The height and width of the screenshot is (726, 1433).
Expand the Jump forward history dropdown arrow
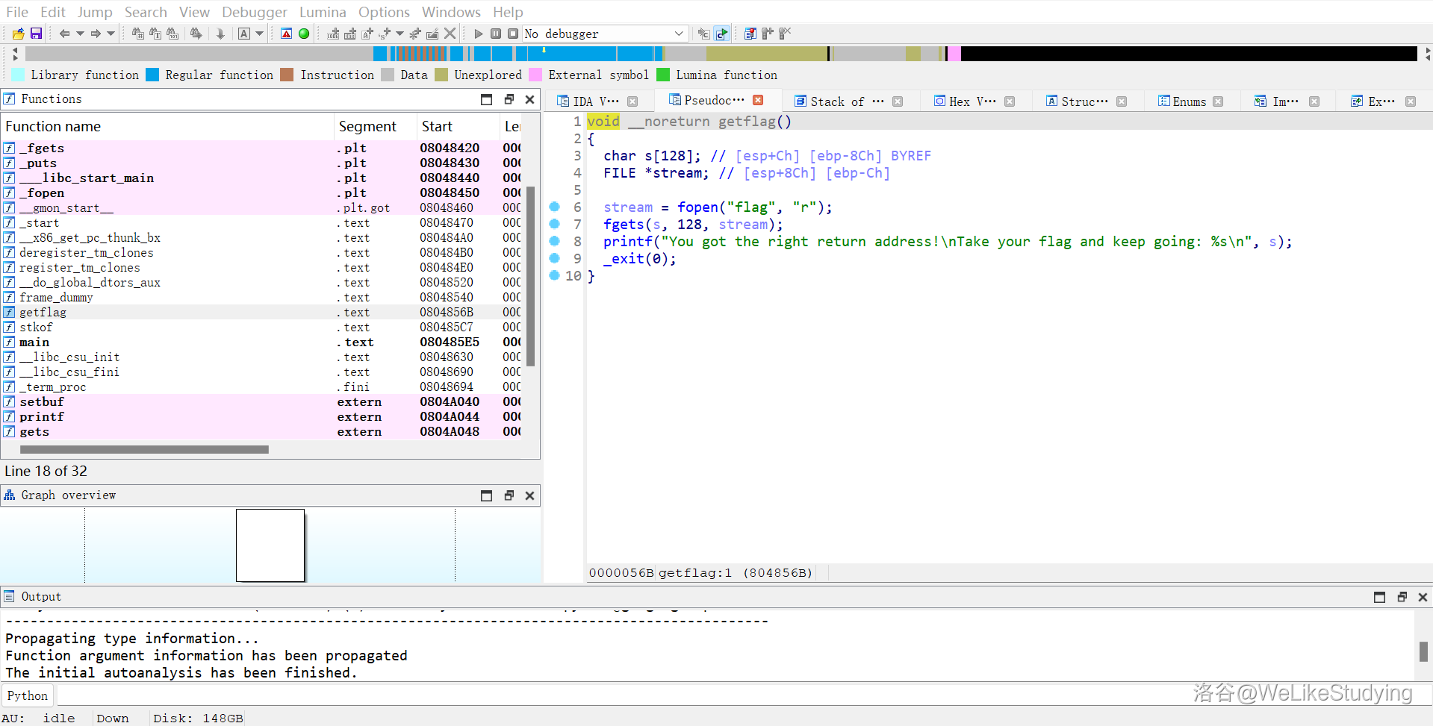point(111,34)
